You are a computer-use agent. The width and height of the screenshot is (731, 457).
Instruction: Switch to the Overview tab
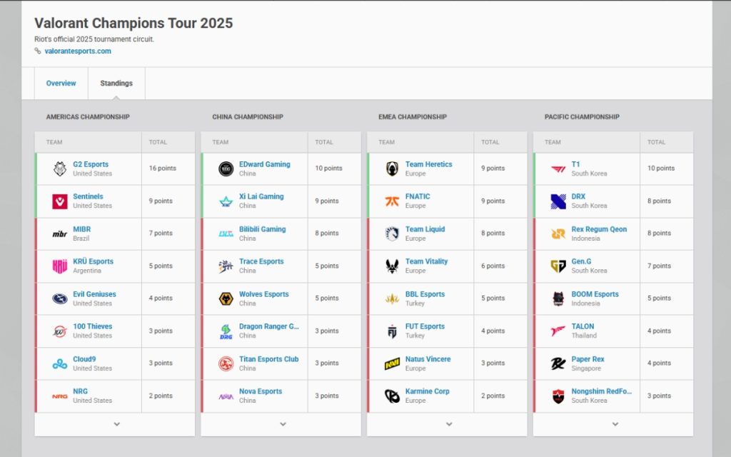(61, 83)
